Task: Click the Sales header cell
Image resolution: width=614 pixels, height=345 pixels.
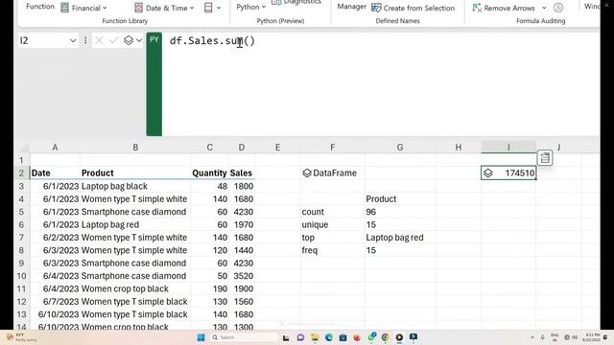Action: tap(241, 172)
